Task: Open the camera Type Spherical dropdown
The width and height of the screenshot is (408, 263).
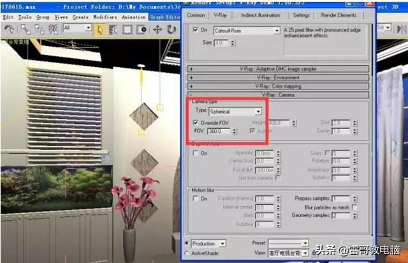Action: (x=235, y=112)
